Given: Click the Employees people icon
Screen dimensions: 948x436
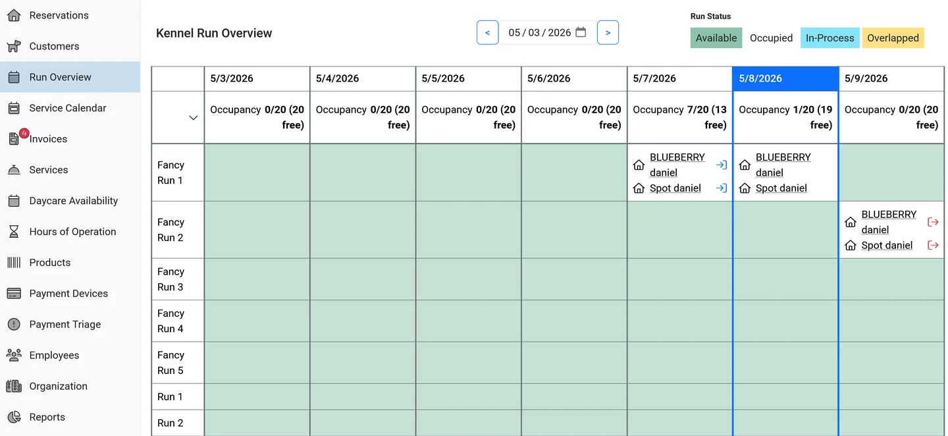Looking at the screenshot, I should (14, 355).
